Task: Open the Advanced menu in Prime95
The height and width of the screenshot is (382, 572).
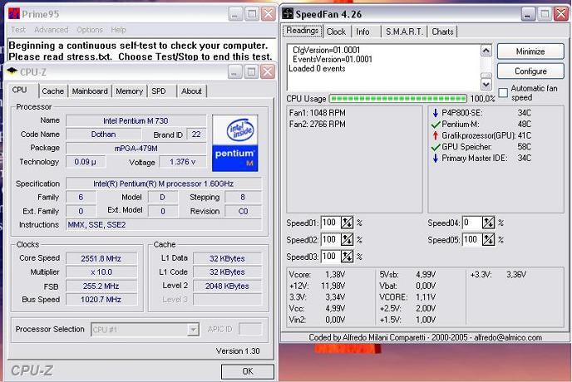Action: [x=51, y=30]
